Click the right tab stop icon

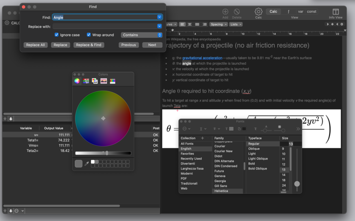point(337,24)
